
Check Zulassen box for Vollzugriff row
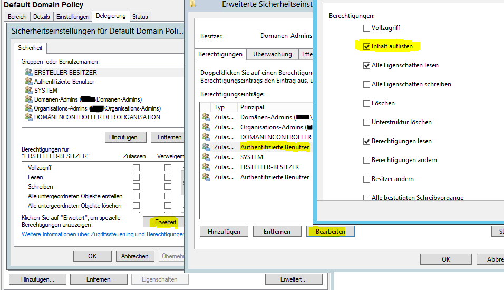(137, 167)
